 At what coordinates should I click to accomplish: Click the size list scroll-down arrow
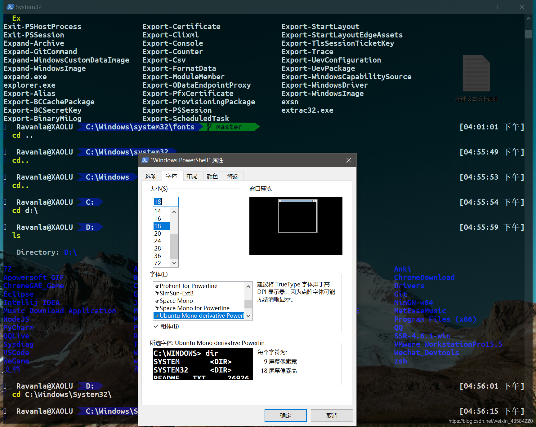174,263
